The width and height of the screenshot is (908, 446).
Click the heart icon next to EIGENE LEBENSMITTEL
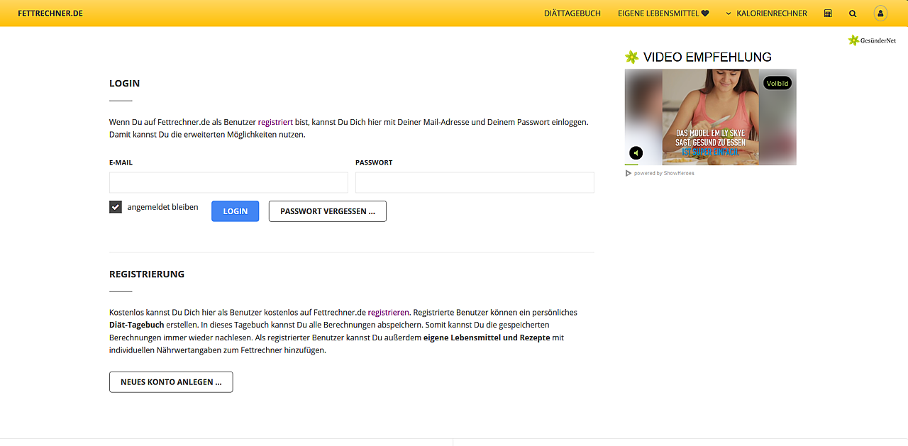click(x=704, y=13)
